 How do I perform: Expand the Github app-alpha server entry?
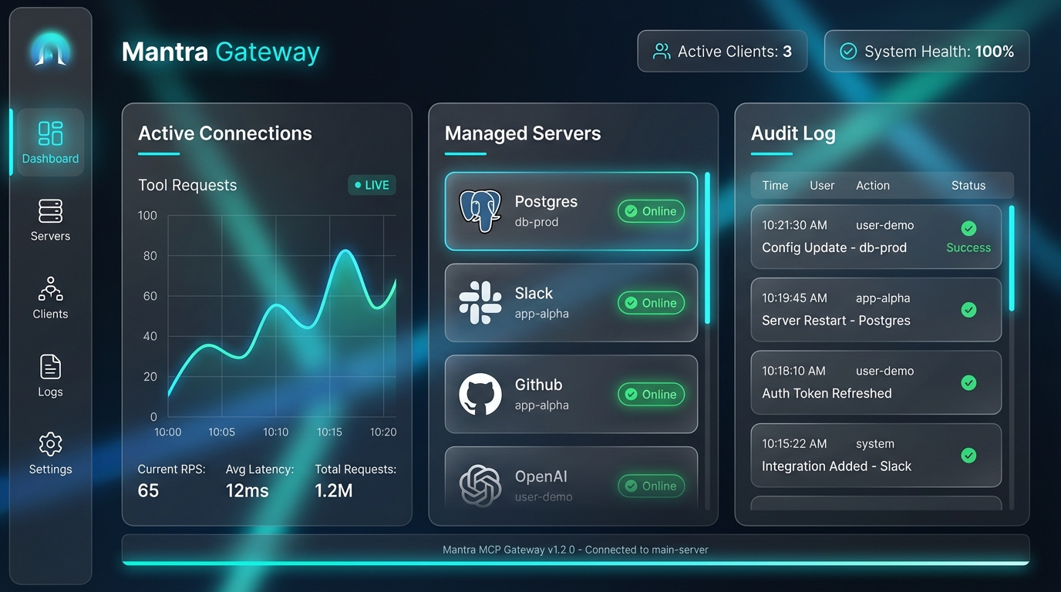tap(571, 394)
